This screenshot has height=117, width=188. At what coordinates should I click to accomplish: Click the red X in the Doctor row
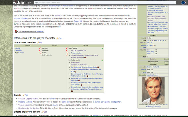[67, 53]
